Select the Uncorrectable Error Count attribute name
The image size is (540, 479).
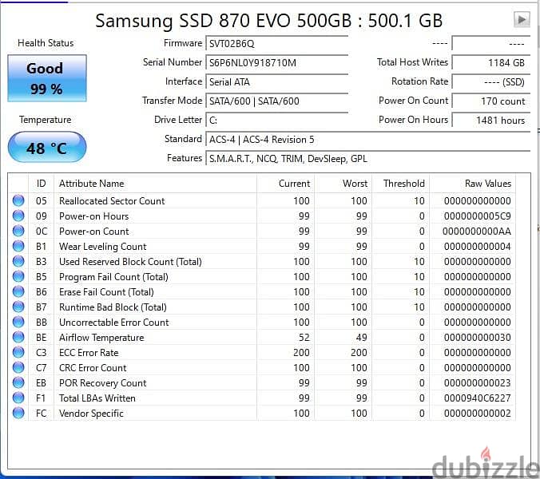114,322
